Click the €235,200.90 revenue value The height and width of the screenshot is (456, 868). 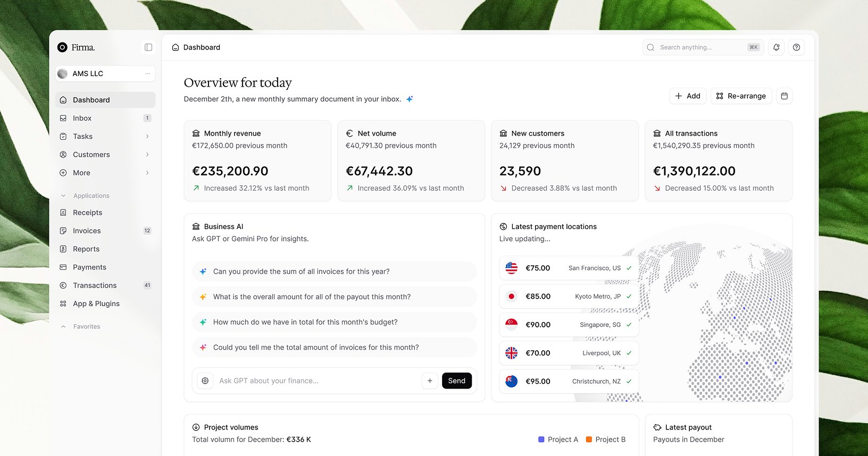coord(230,171)
